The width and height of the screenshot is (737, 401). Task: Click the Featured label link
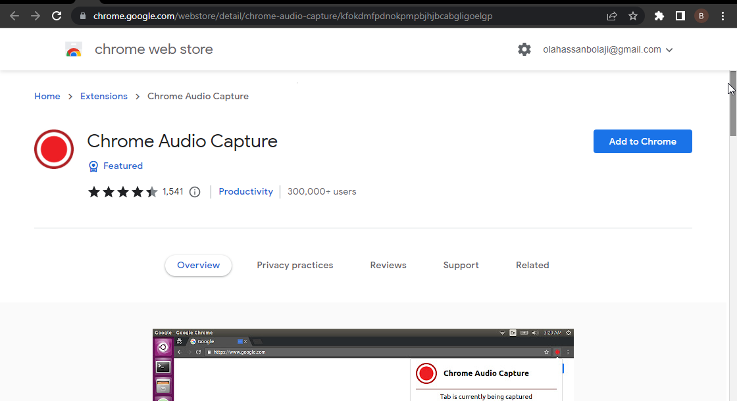point(123,166)
